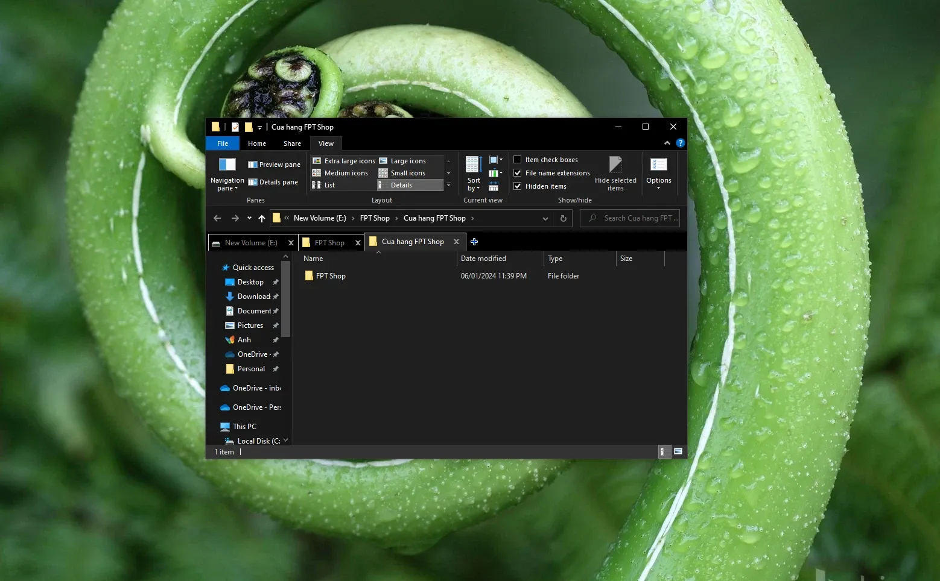Open the Help question mark icon
The image size is (940, 581).
680,143
